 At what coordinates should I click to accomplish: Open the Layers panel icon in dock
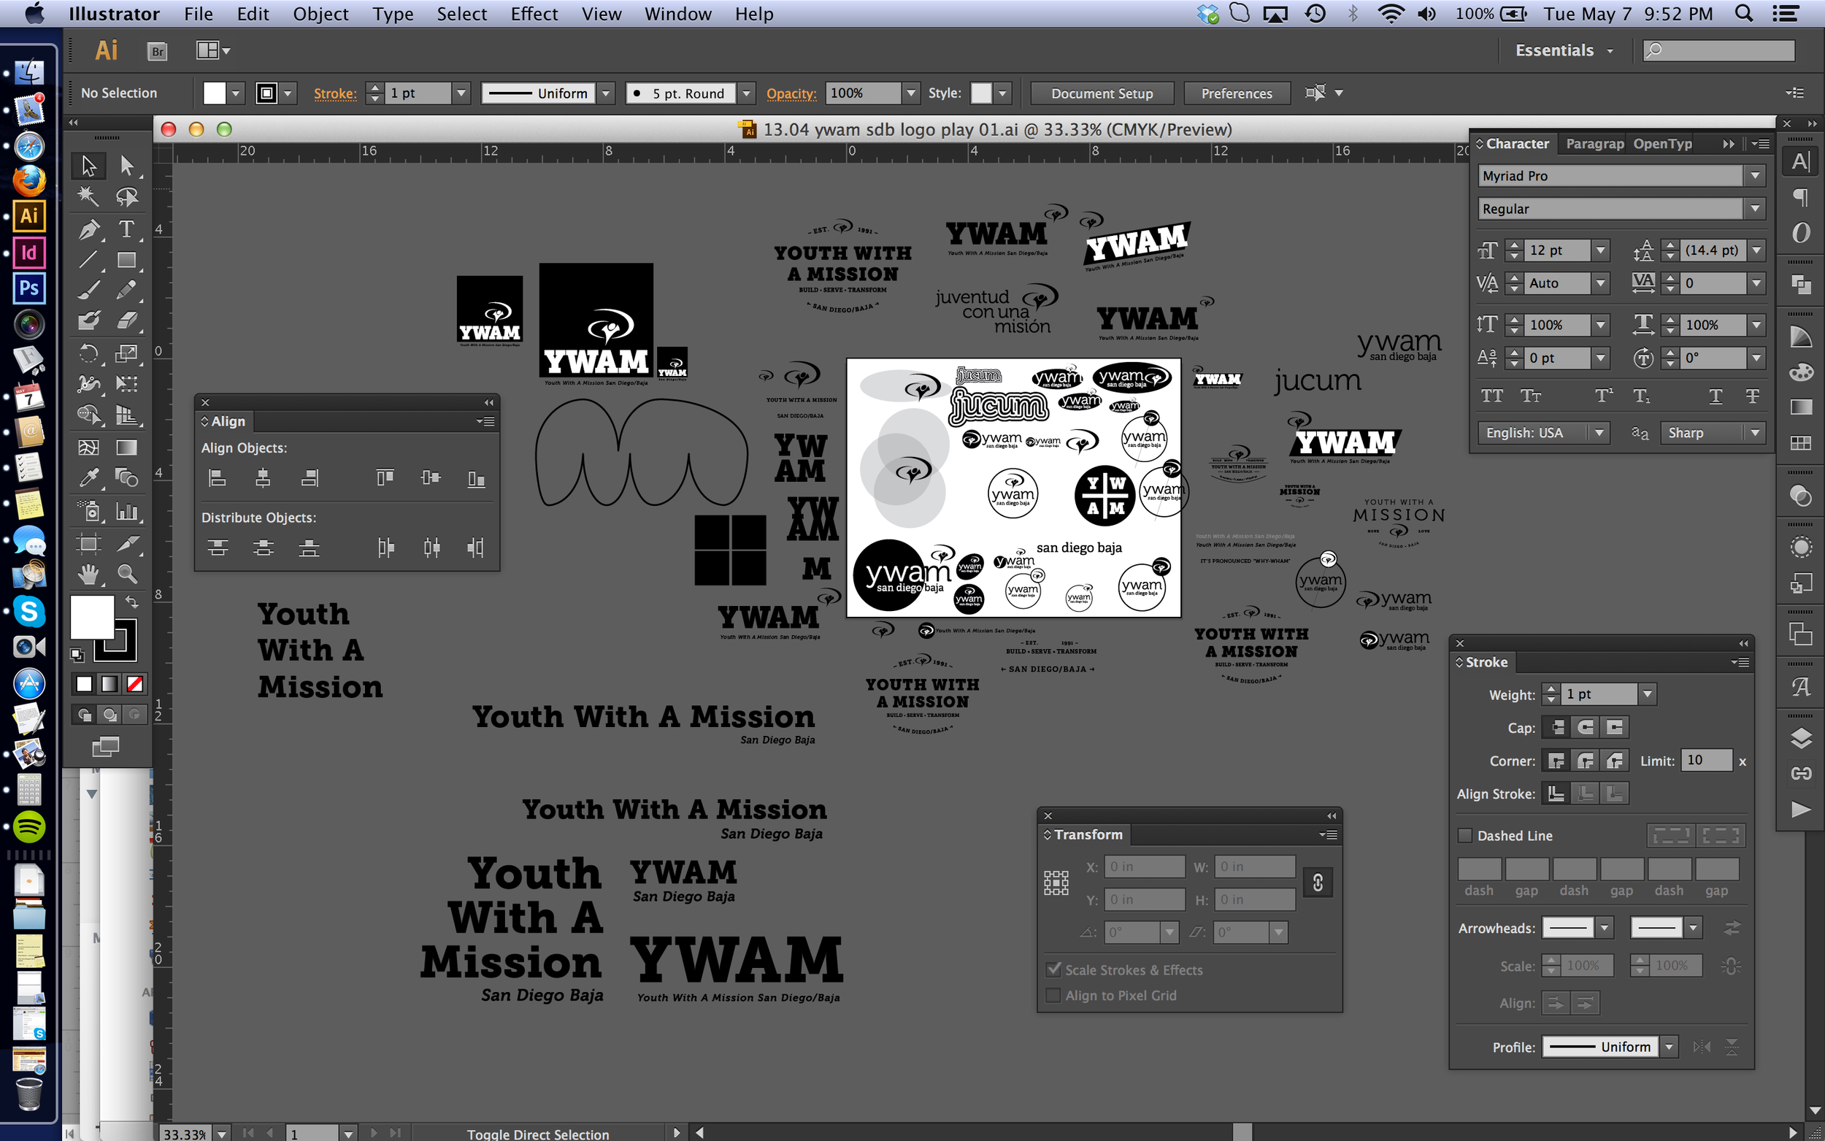(1801, 737)
